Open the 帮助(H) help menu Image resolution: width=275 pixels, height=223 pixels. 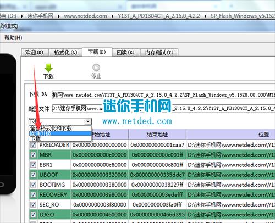(13, 38)
